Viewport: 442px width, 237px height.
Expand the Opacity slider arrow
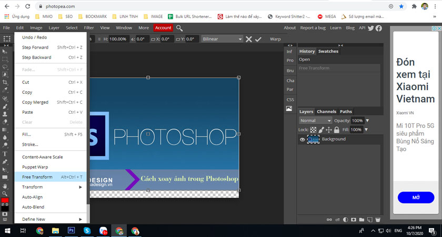[367, 121]
